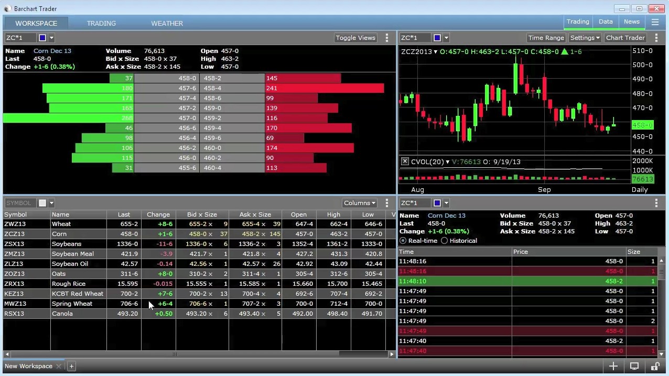
Task: Select the ZWZ13 Wheat row
Action: 199,224
